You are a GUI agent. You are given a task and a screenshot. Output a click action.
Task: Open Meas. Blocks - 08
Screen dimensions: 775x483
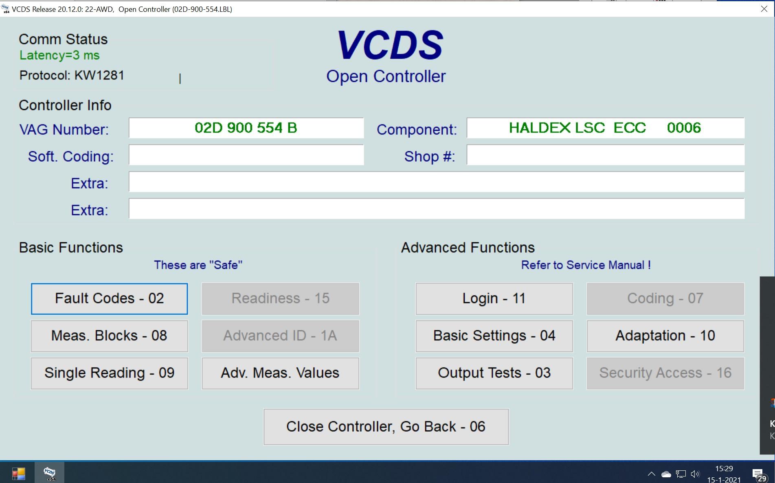[x=109, y=336]
